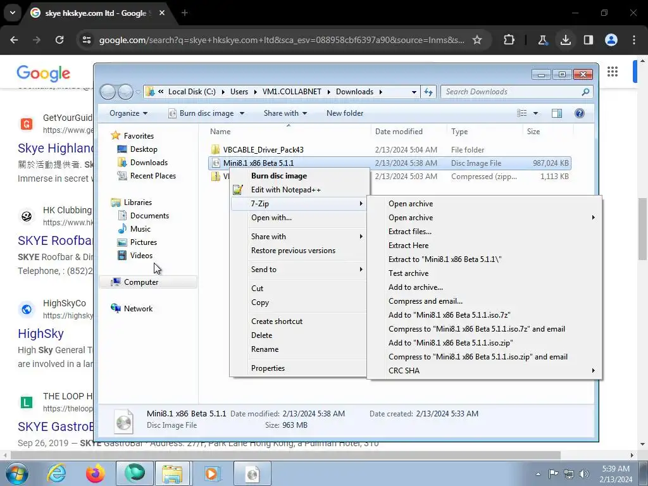The image size is (648, 486).
Task: Expand second Open archive submenu arrow
Action: coord(594,218)
